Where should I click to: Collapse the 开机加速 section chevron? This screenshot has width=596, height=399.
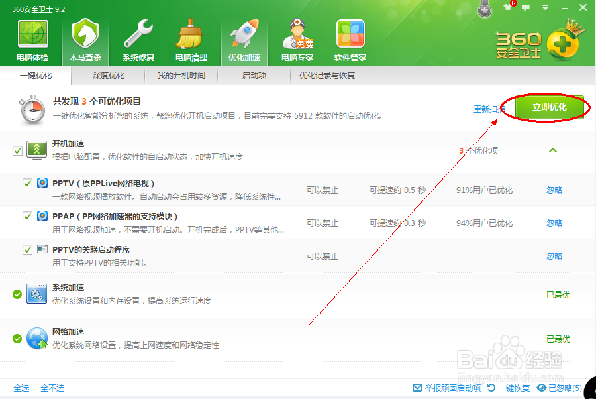[553, 150]
